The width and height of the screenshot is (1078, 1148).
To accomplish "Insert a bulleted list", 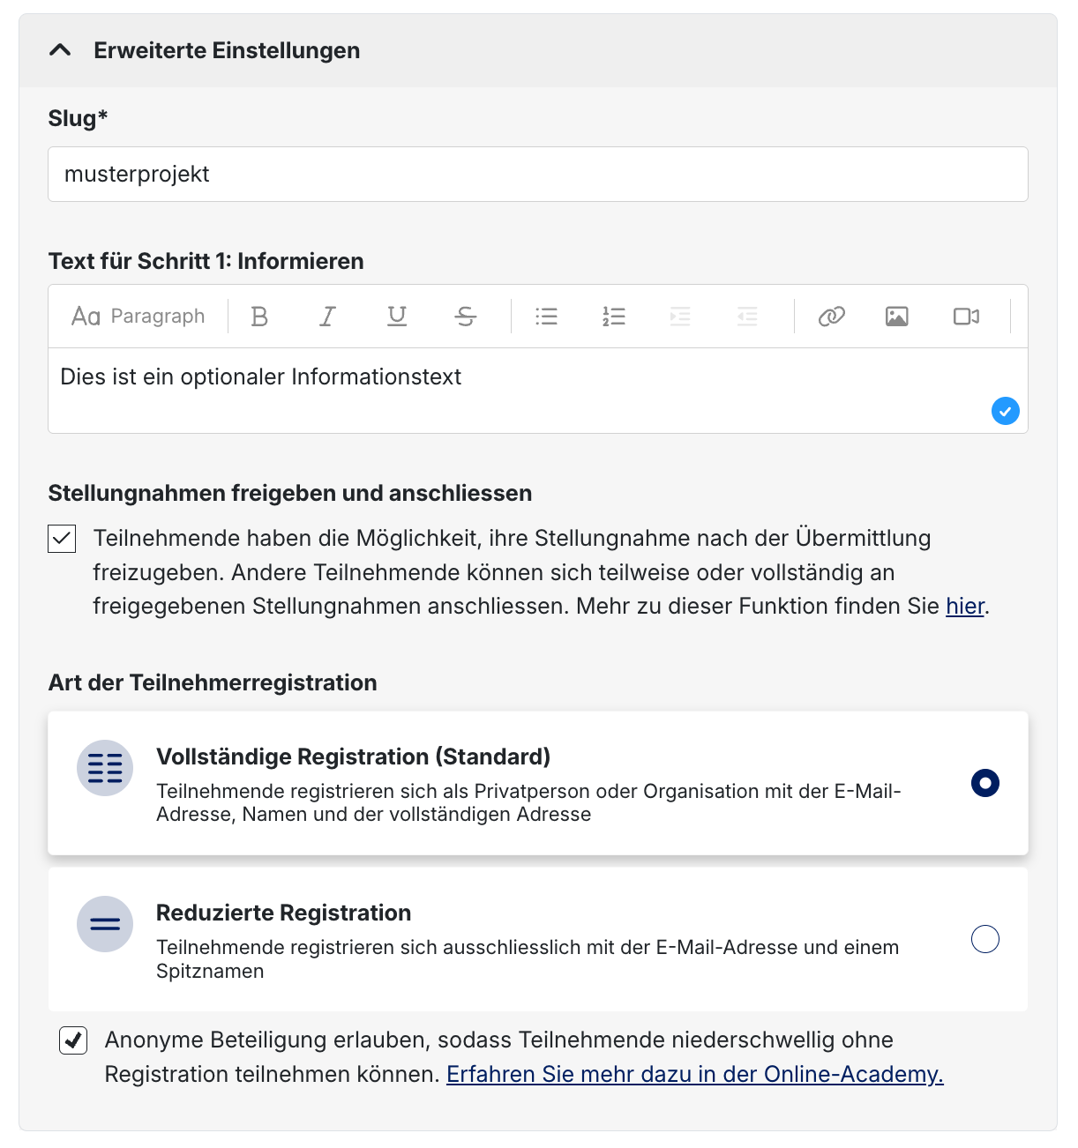I will [x=546, y=317].
